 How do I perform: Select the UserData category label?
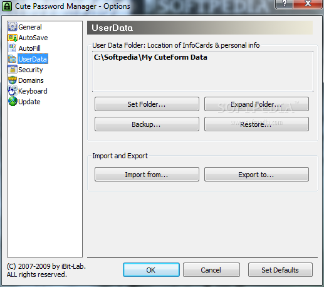33,59
